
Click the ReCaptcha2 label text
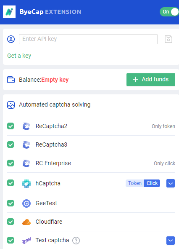(x=51, y=126)
